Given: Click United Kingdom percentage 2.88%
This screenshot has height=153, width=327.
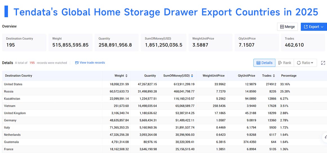Looking at the screenshot, I should pos(285,113).
